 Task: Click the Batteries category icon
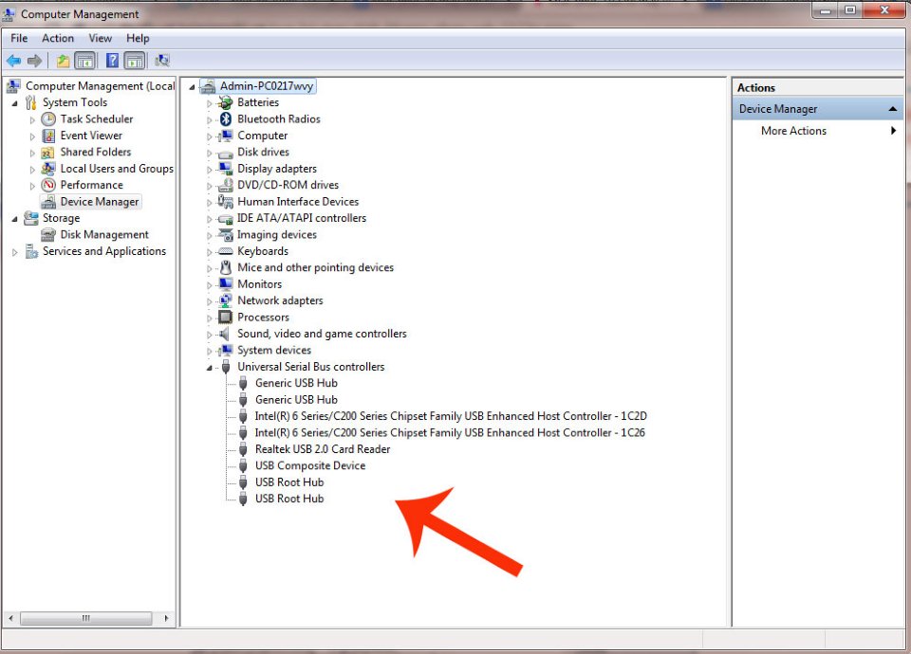coord(226,102)
